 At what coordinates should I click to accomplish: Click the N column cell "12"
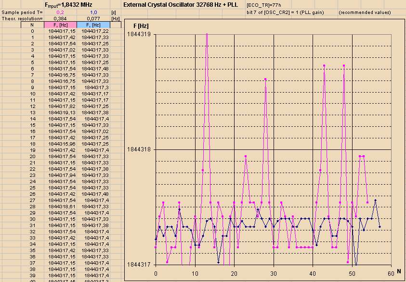click(32, 106)
